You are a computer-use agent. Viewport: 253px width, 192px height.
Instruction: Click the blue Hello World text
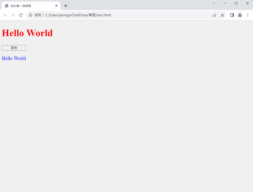point(14,58)
